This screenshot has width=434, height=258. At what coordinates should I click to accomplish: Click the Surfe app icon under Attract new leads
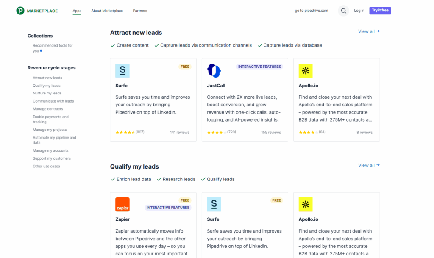tap(122, 71)
